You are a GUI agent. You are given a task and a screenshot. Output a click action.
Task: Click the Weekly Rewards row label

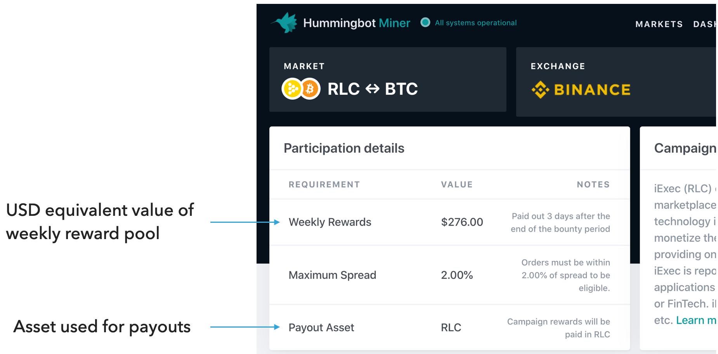[x=330, y=222]
